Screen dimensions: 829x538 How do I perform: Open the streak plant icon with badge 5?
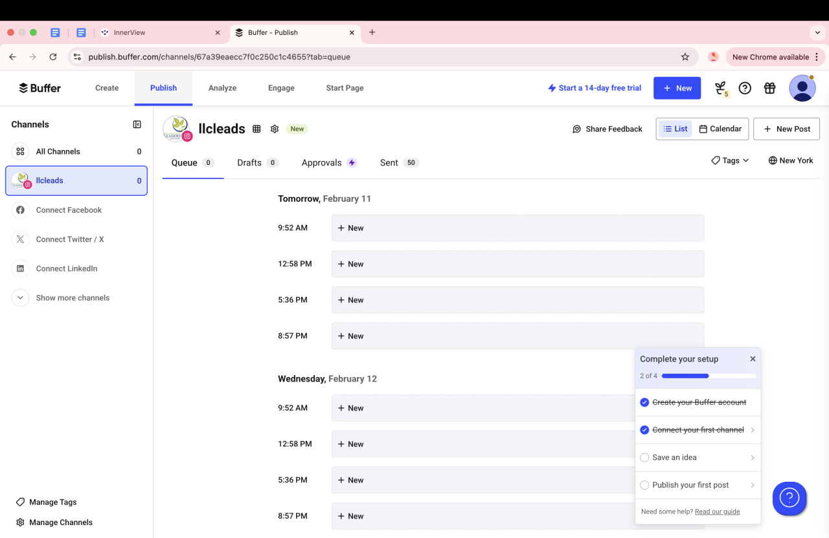[721, 89]
